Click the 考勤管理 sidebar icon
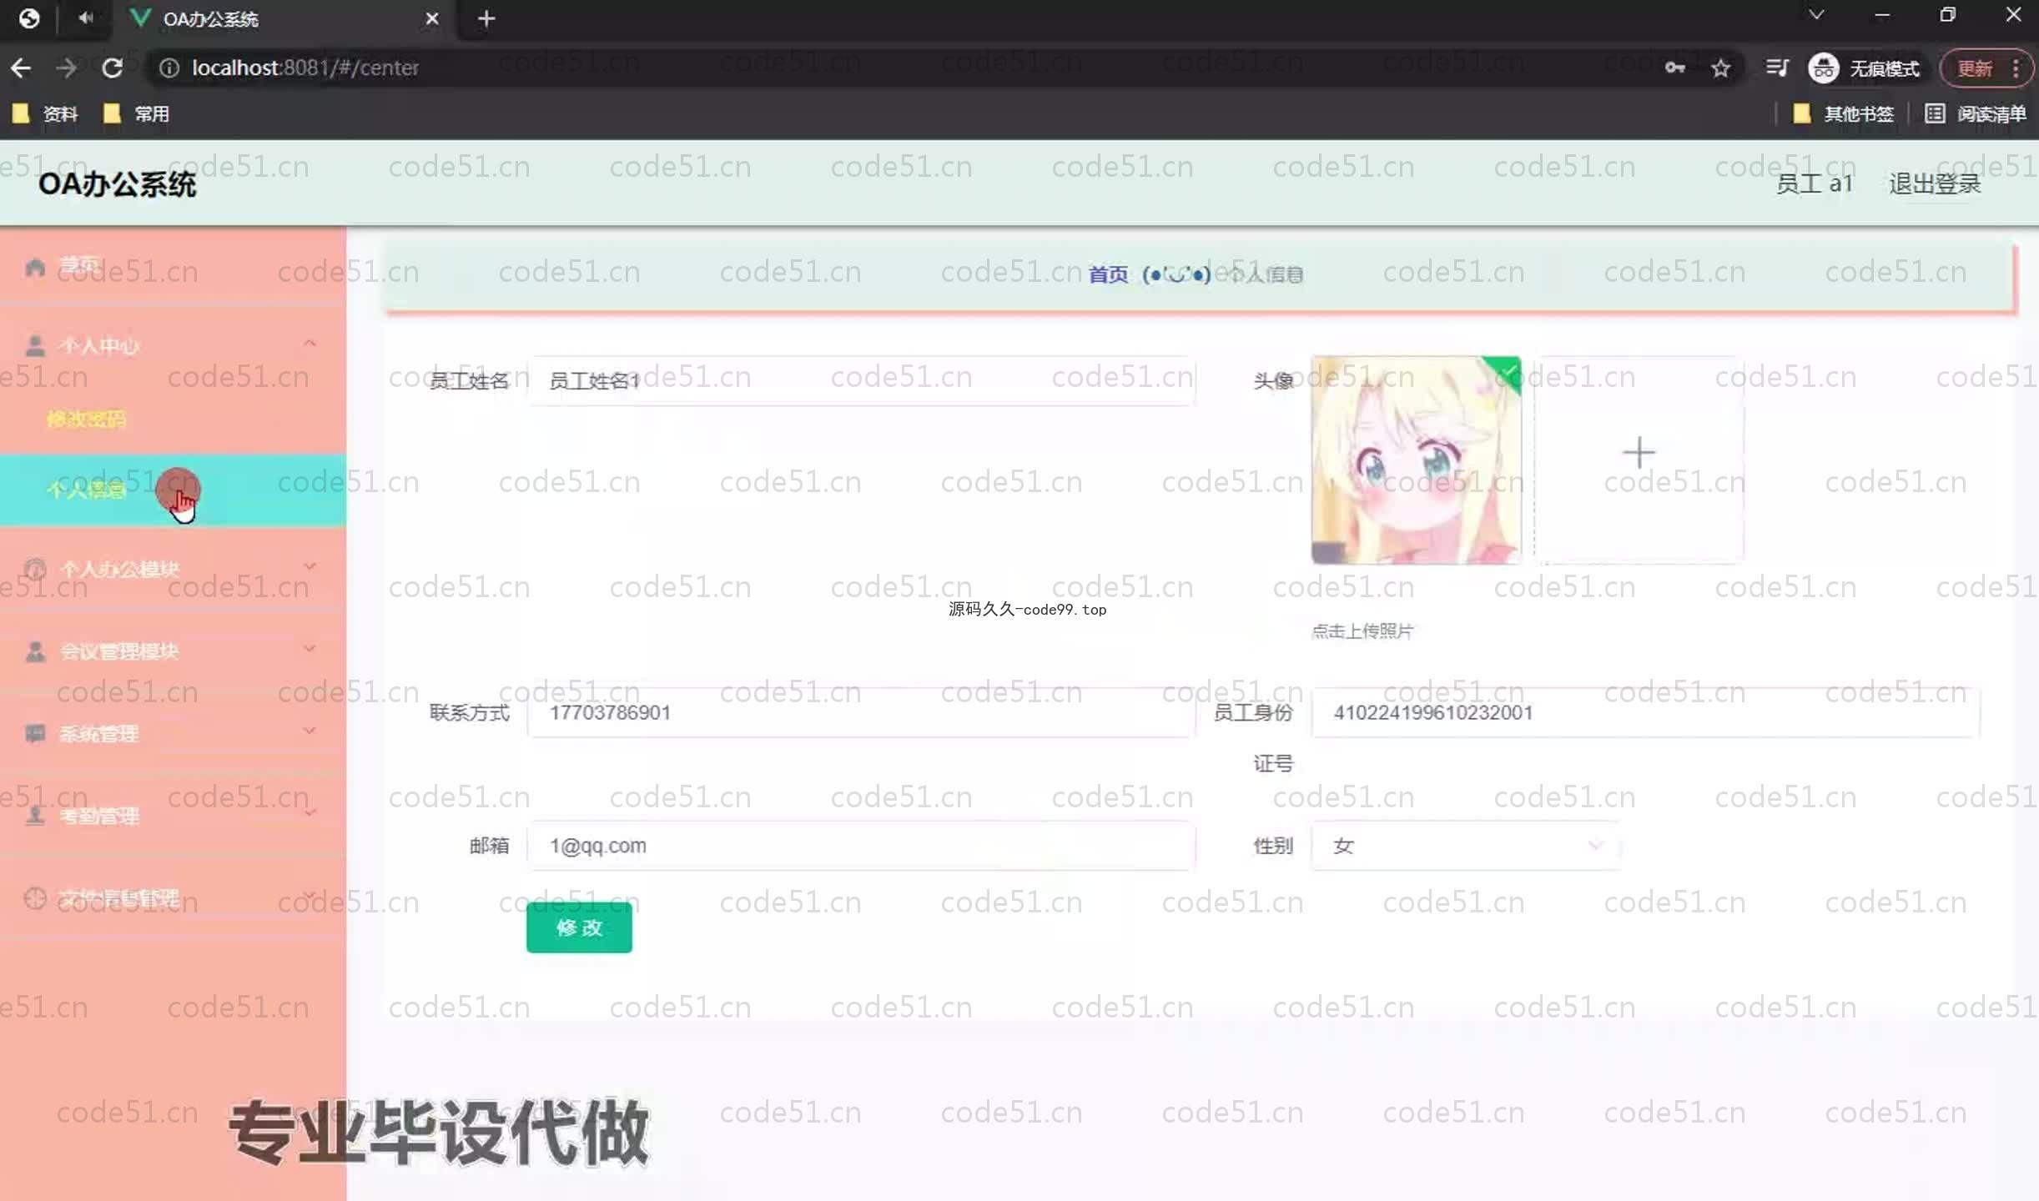The width and height of the screenshot is (2039, 1201). tap(35, 816)
